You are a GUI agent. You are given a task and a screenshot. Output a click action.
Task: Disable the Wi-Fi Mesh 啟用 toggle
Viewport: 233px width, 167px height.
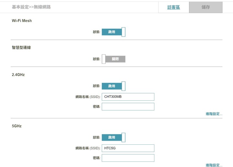(114, 32)
